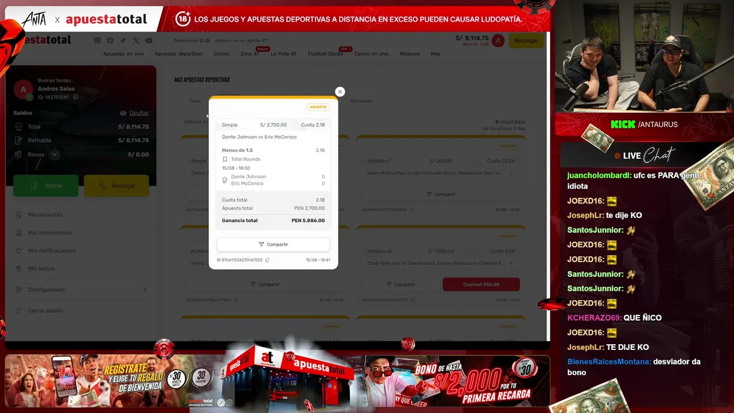Select the Retornado bets tab

tap(361, 101)
